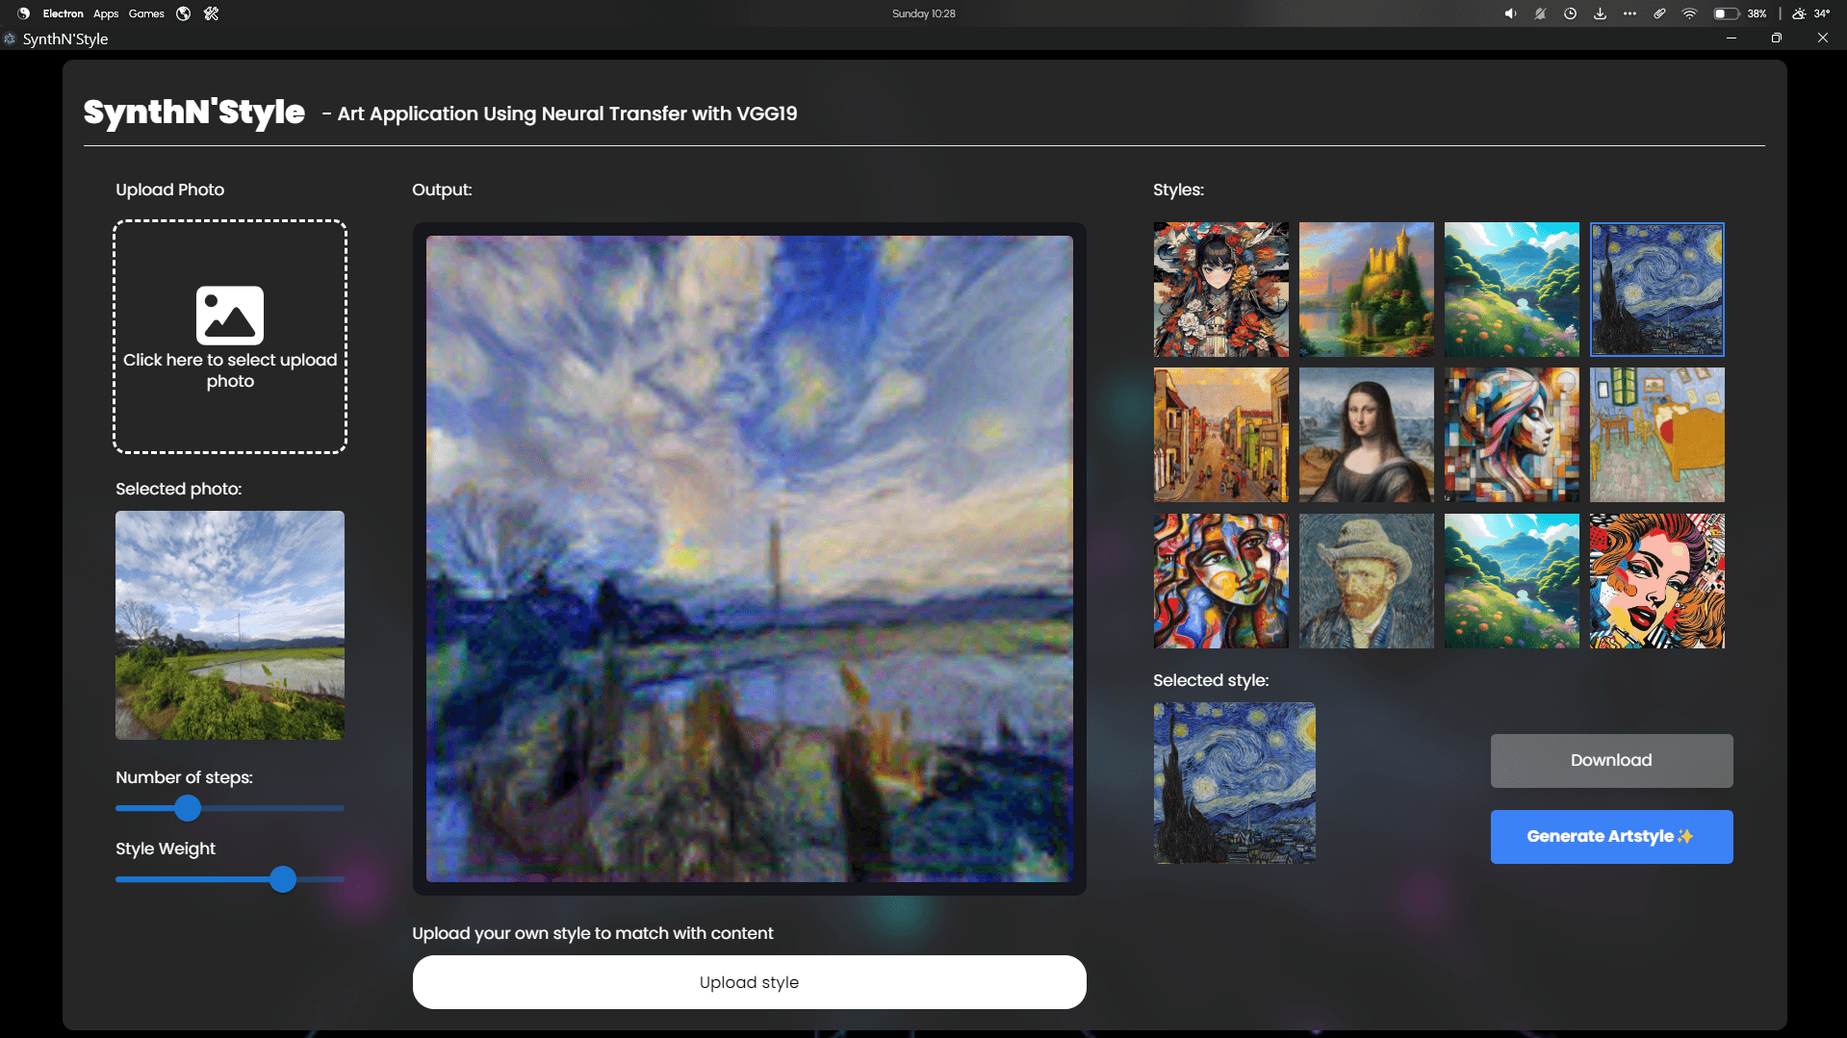Screen dimensions: 1847x1038
Task: Select the Mona Lisa style thumbnail
Action: (x=1366, y=435)
